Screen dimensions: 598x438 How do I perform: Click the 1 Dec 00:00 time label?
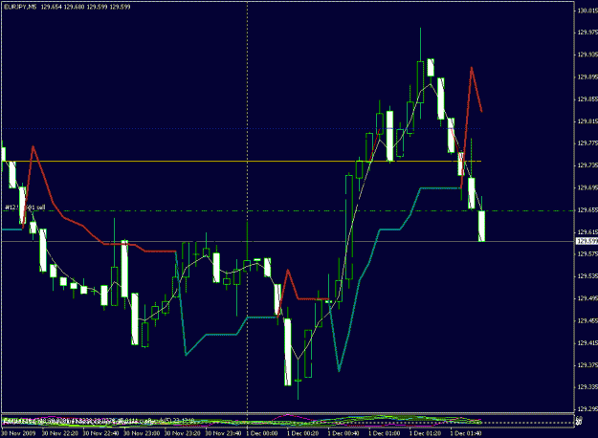(x=262, y=433)
